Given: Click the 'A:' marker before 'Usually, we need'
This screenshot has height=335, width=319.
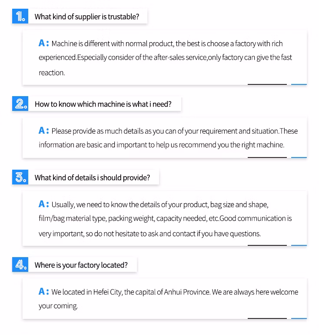Looking at the screenshot, I should pos(43,204).
